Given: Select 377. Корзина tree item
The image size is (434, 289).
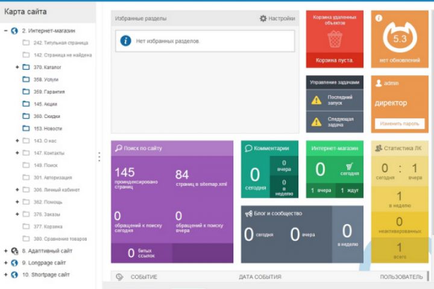Looking at the screenshot, I should pos(48,226).
